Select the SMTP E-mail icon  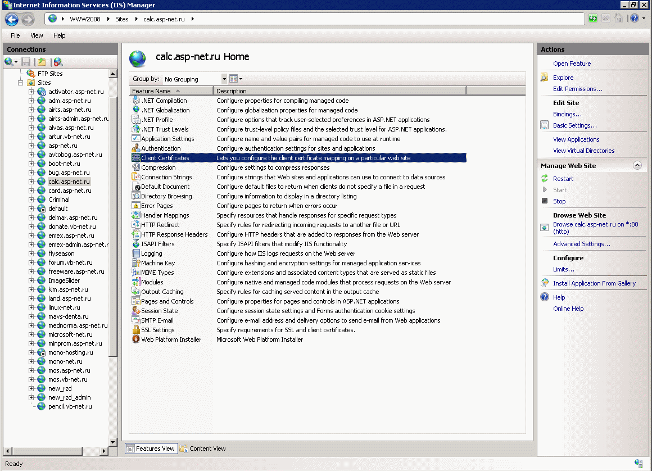136,320
